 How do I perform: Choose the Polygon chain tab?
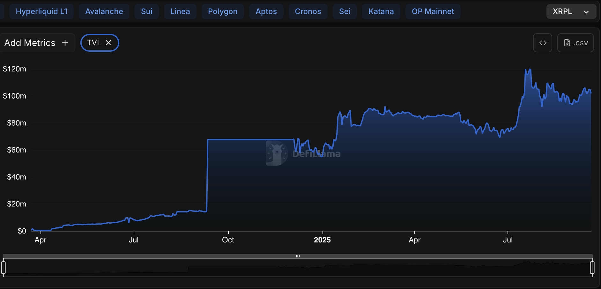point(223,11)
